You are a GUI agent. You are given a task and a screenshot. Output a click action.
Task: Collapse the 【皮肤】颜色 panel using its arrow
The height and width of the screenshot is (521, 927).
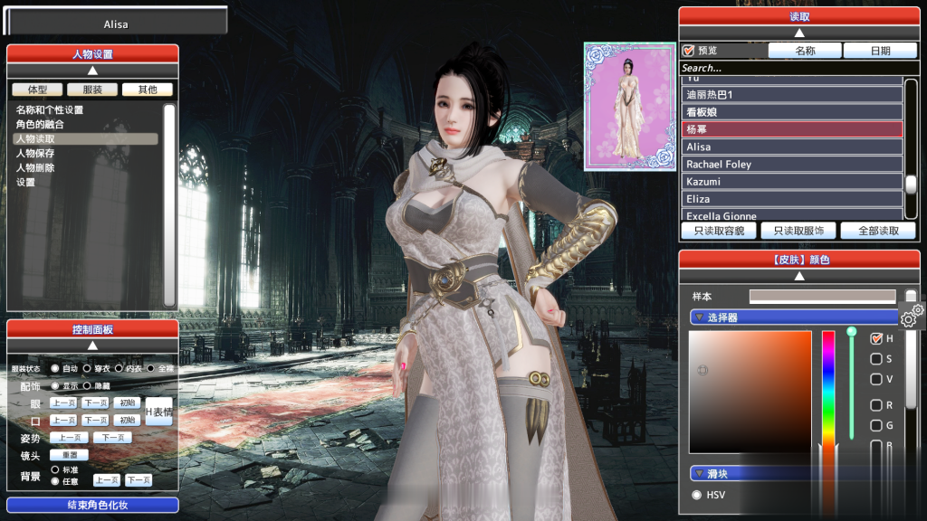point(798,276)
